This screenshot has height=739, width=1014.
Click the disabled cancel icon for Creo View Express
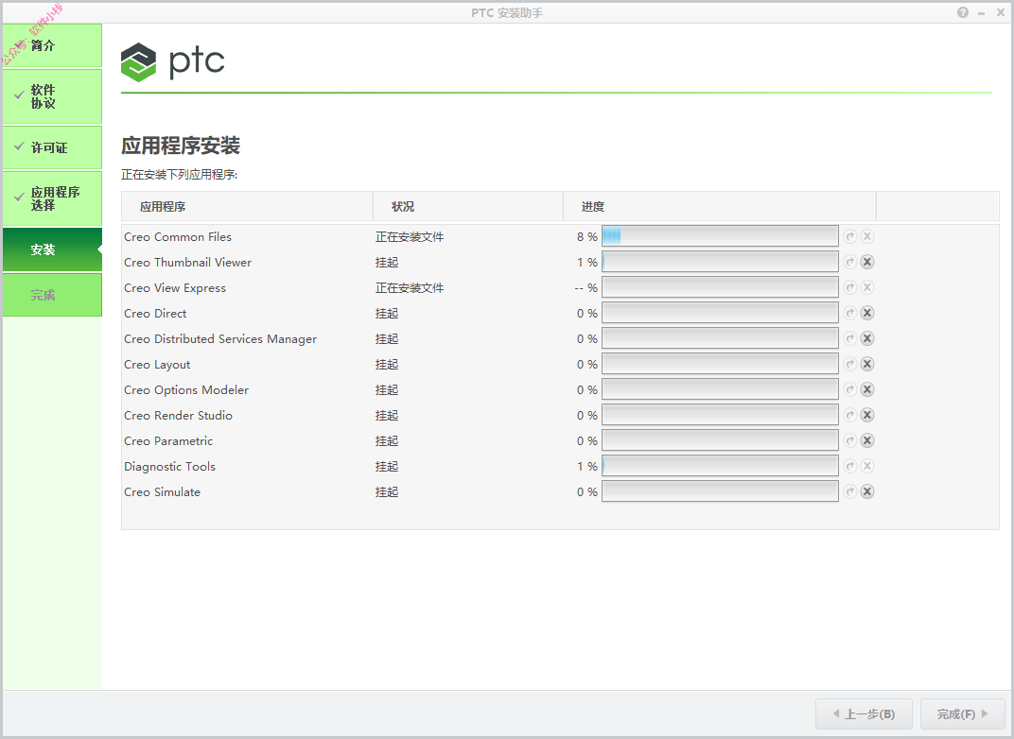[867, 287]
